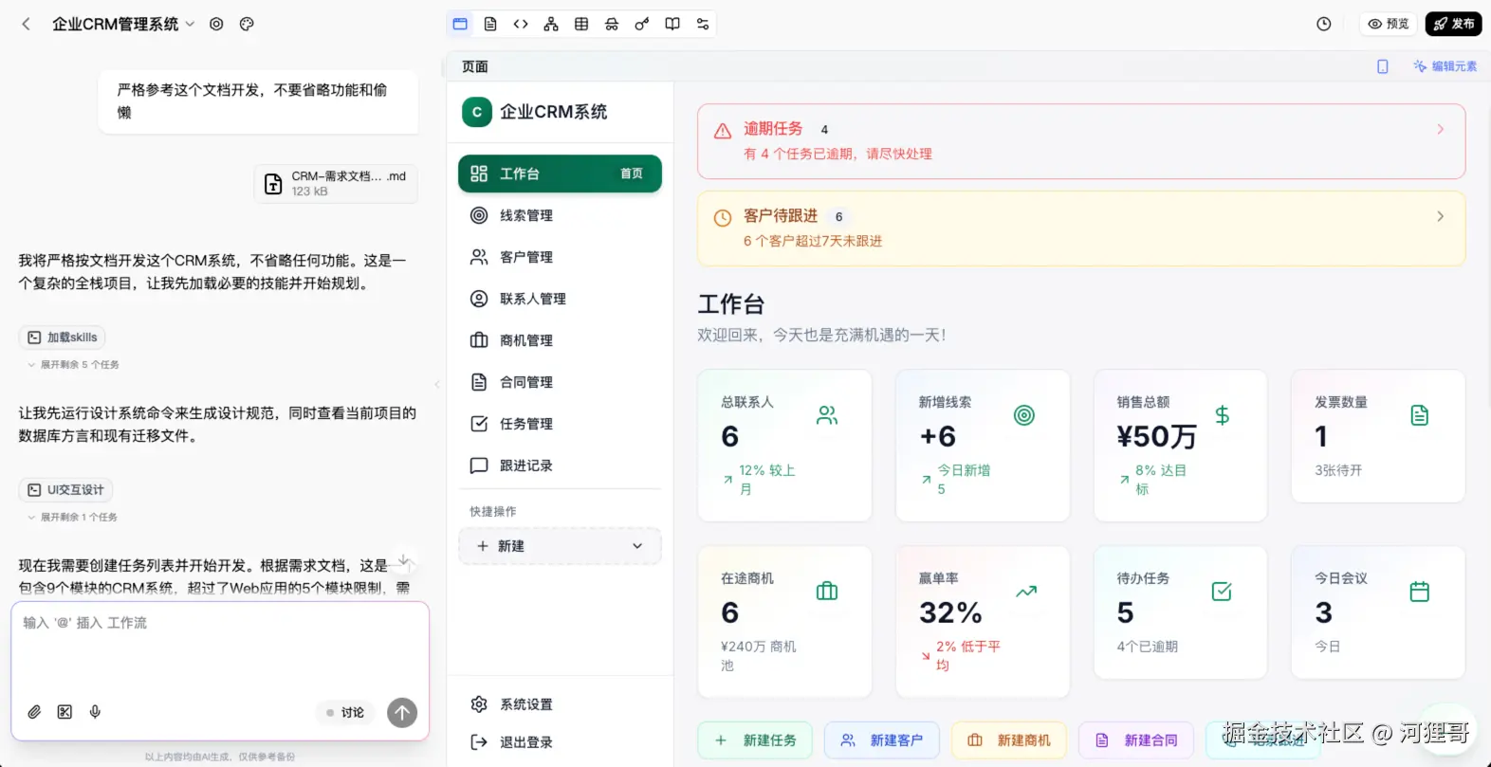Open attached CRM-需求文档 .md file
Screen dimensions: 1491x767
[x=336, y=184]
